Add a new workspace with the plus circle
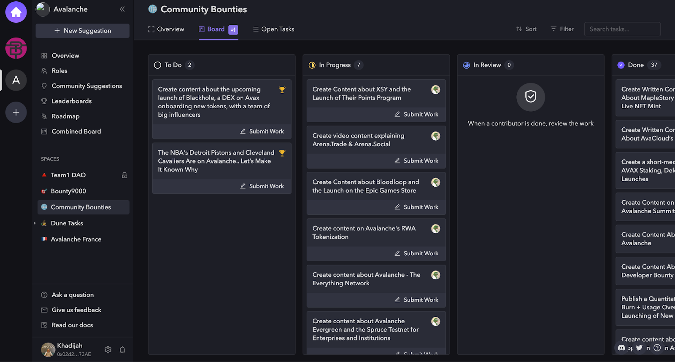Image resolution: width=675 pixels, height=362 pixels. 16,113
